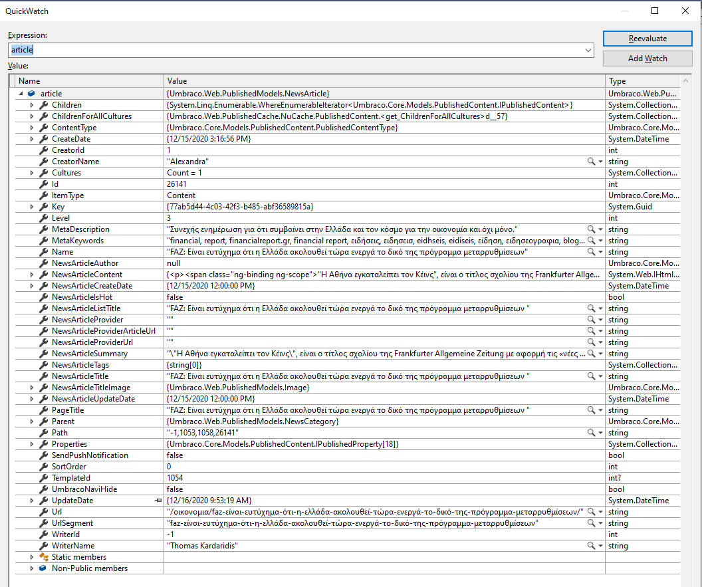This screenshot has width=702, height=587.
Task: Open the Expression history dropdown arrow
Action: pyautogui.click(x=588, y=50)
